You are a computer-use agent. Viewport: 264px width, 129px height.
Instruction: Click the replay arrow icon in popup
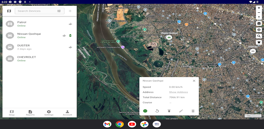(157, 111)
